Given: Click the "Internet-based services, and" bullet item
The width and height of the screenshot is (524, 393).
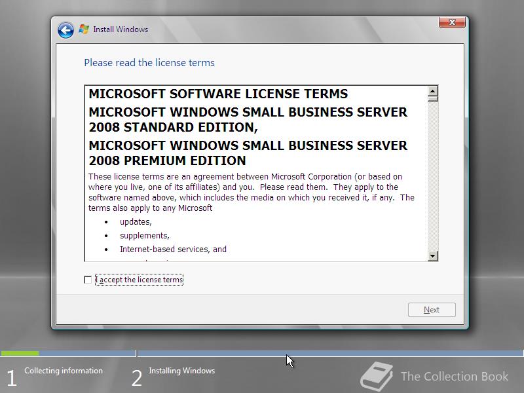Looking at the screenshot, I should pos(173,250).
